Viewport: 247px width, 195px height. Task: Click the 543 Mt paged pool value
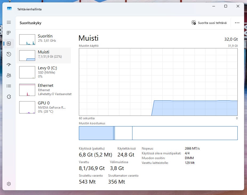[87, 182]
